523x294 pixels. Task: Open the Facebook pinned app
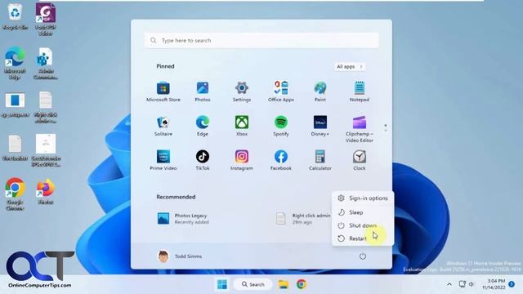(x=281, y=160)
